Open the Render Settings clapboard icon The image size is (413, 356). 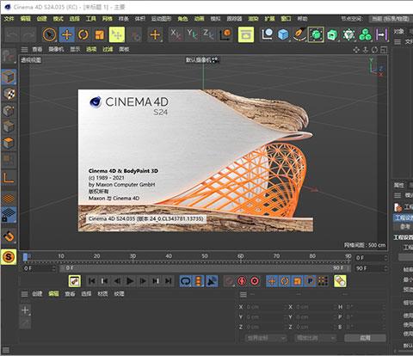click(x=246, y=34)
